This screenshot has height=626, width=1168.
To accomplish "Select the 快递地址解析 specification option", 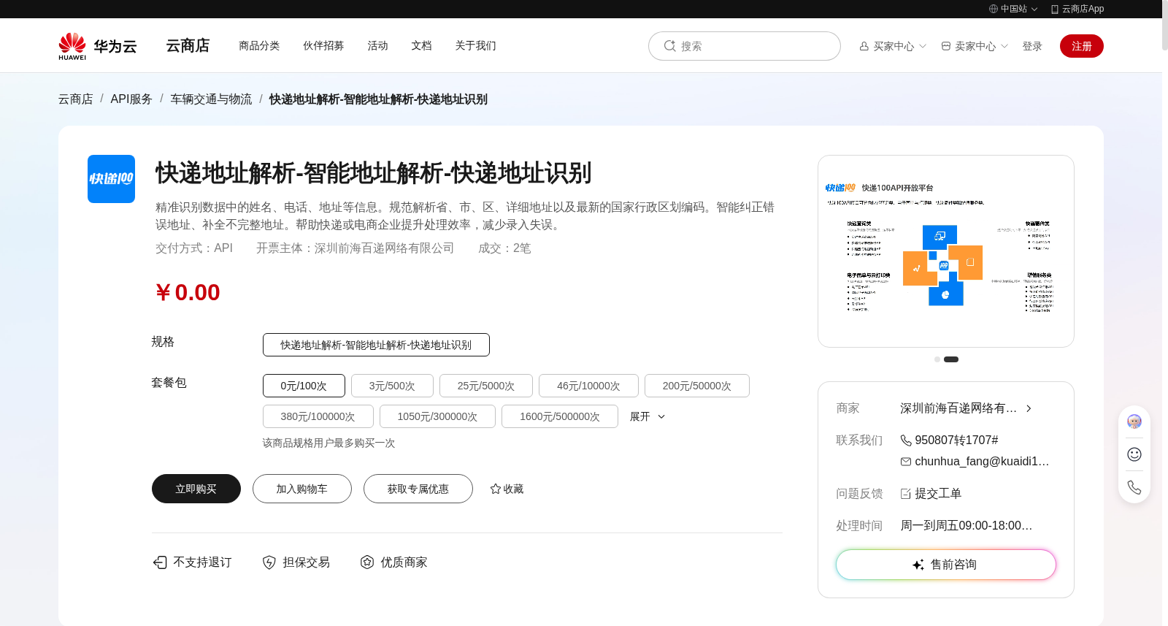I will (x=376, y=345).
